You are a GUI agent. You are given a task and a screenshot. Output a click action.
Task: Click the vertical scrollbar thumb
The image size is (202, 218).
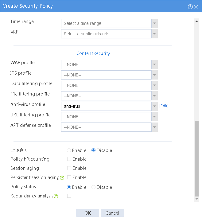coord(196,158)
